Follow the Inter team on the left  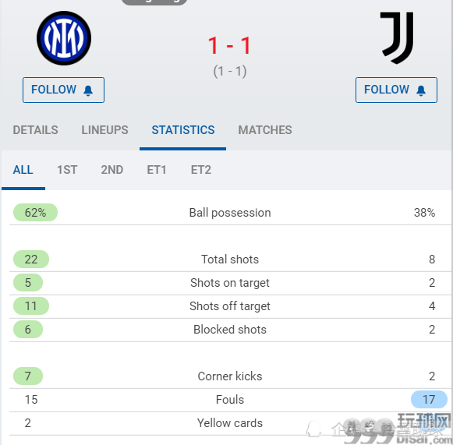point(64,90)
